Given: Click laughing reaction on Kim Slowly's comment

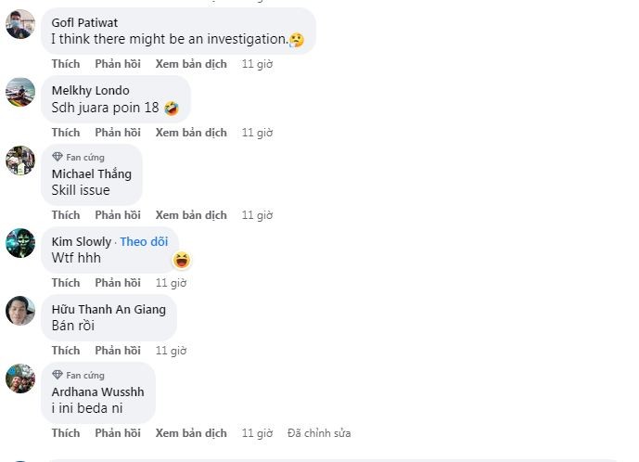Looking at the screenshot, I should [x=182, y=260].
